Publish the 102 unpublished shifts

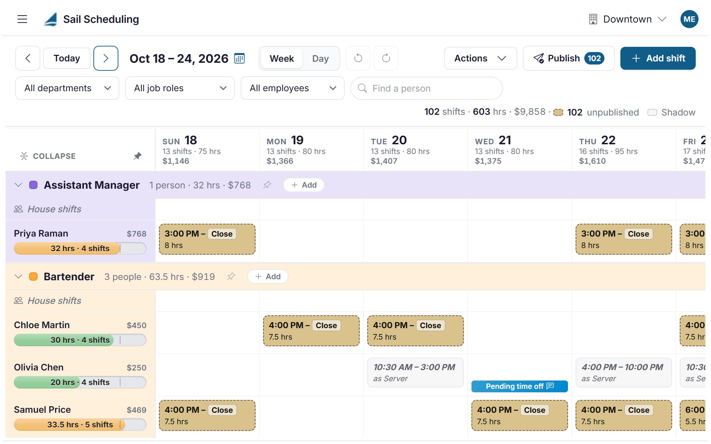pos(569,58)
